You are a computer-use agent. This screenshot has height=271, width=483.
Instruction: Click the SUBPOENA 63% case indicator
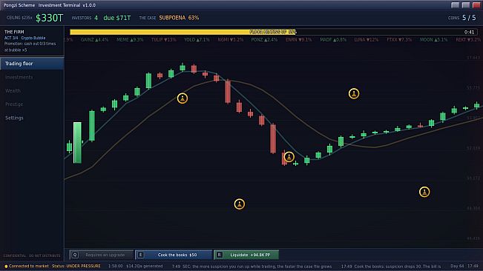pos(179,18)
